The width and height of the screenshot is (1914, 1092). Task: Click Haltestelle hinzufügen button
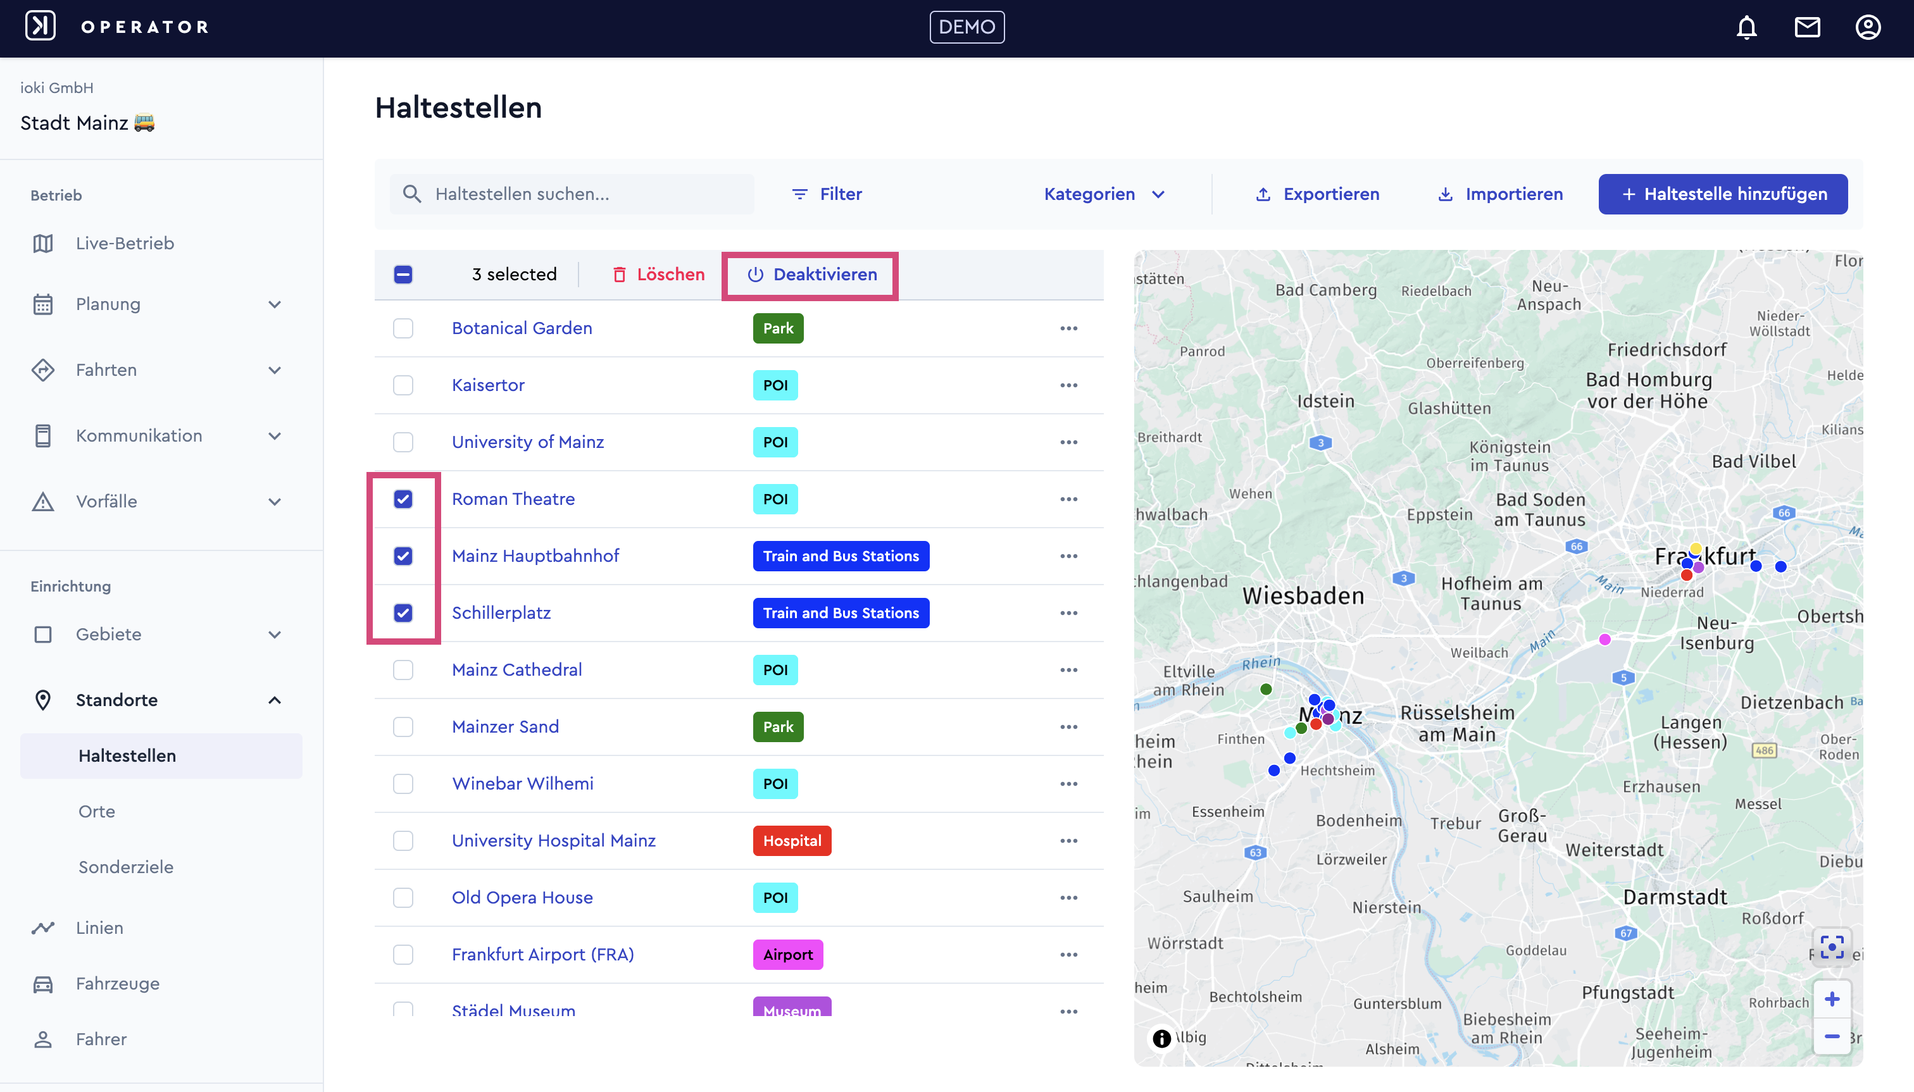pyautogui.click(x=1723, y=194)
